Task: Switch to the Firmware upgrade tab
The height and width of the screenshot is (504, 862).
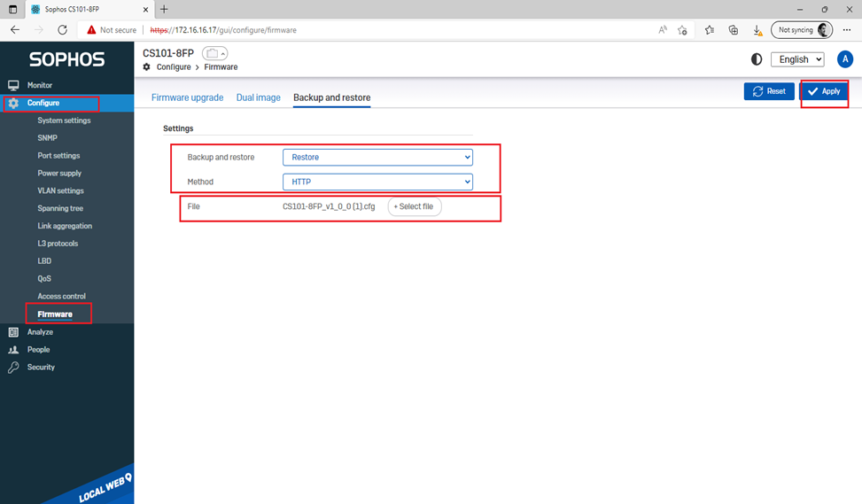Action: click(x=187, y=97)
